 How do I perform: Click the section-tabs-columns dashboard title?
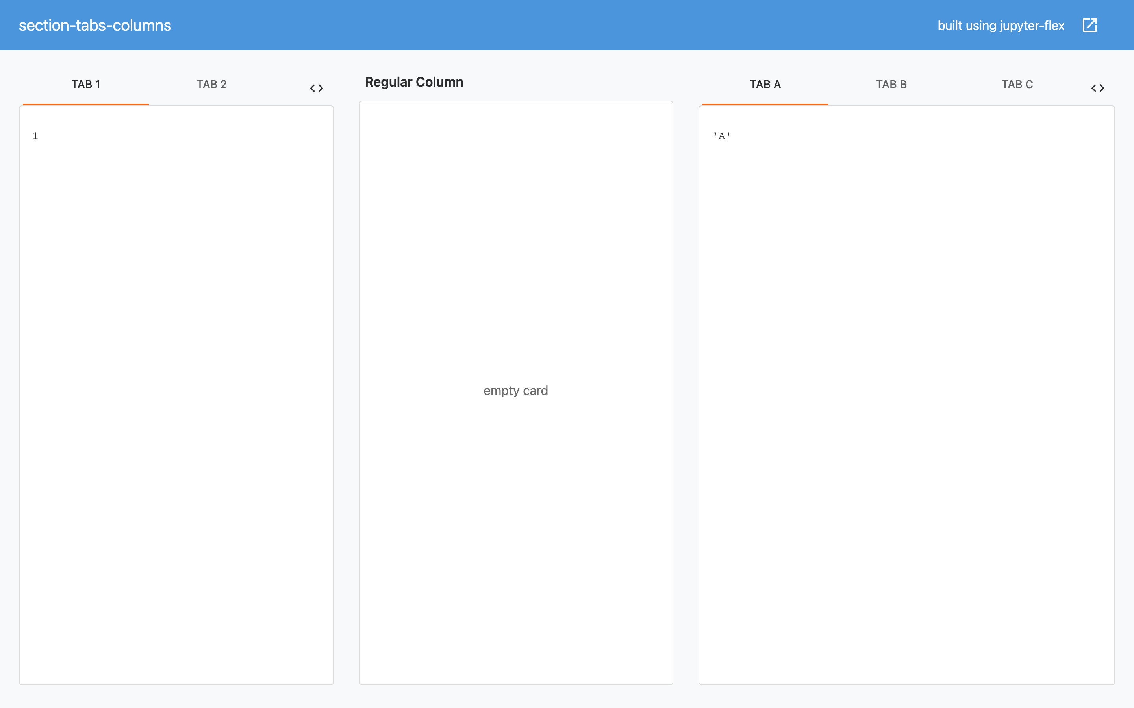(95, 25)
